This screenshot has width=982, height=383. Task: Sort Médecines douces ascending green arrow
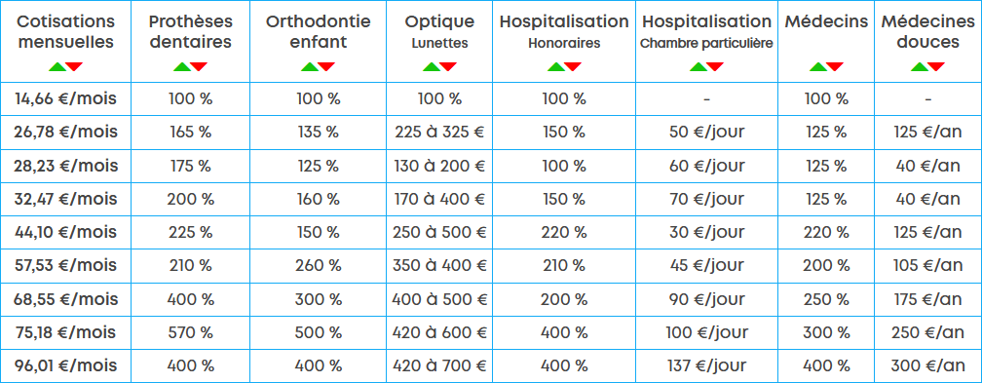[920, 66]
